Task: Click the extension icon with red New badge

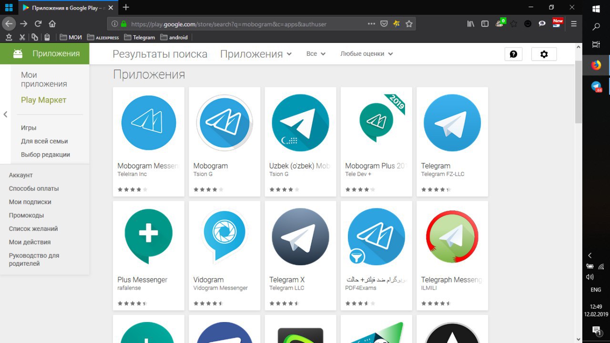Action: click(557, 23)
